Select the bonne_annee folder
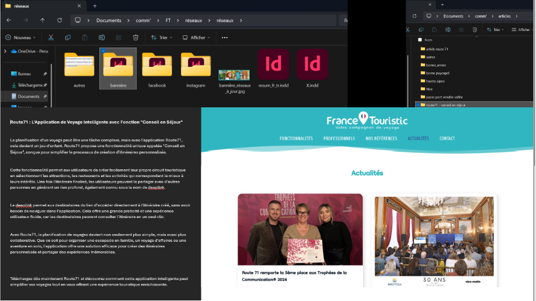This screenshot has height=301, width=536. pos(433,65)
